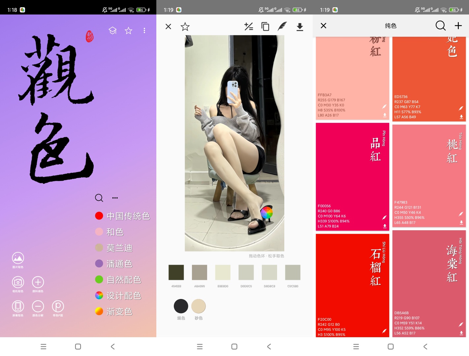Open the horizontal three-dot menu beside home search
Viewport: 469px width, 356px height.
[x=115, y=198]
